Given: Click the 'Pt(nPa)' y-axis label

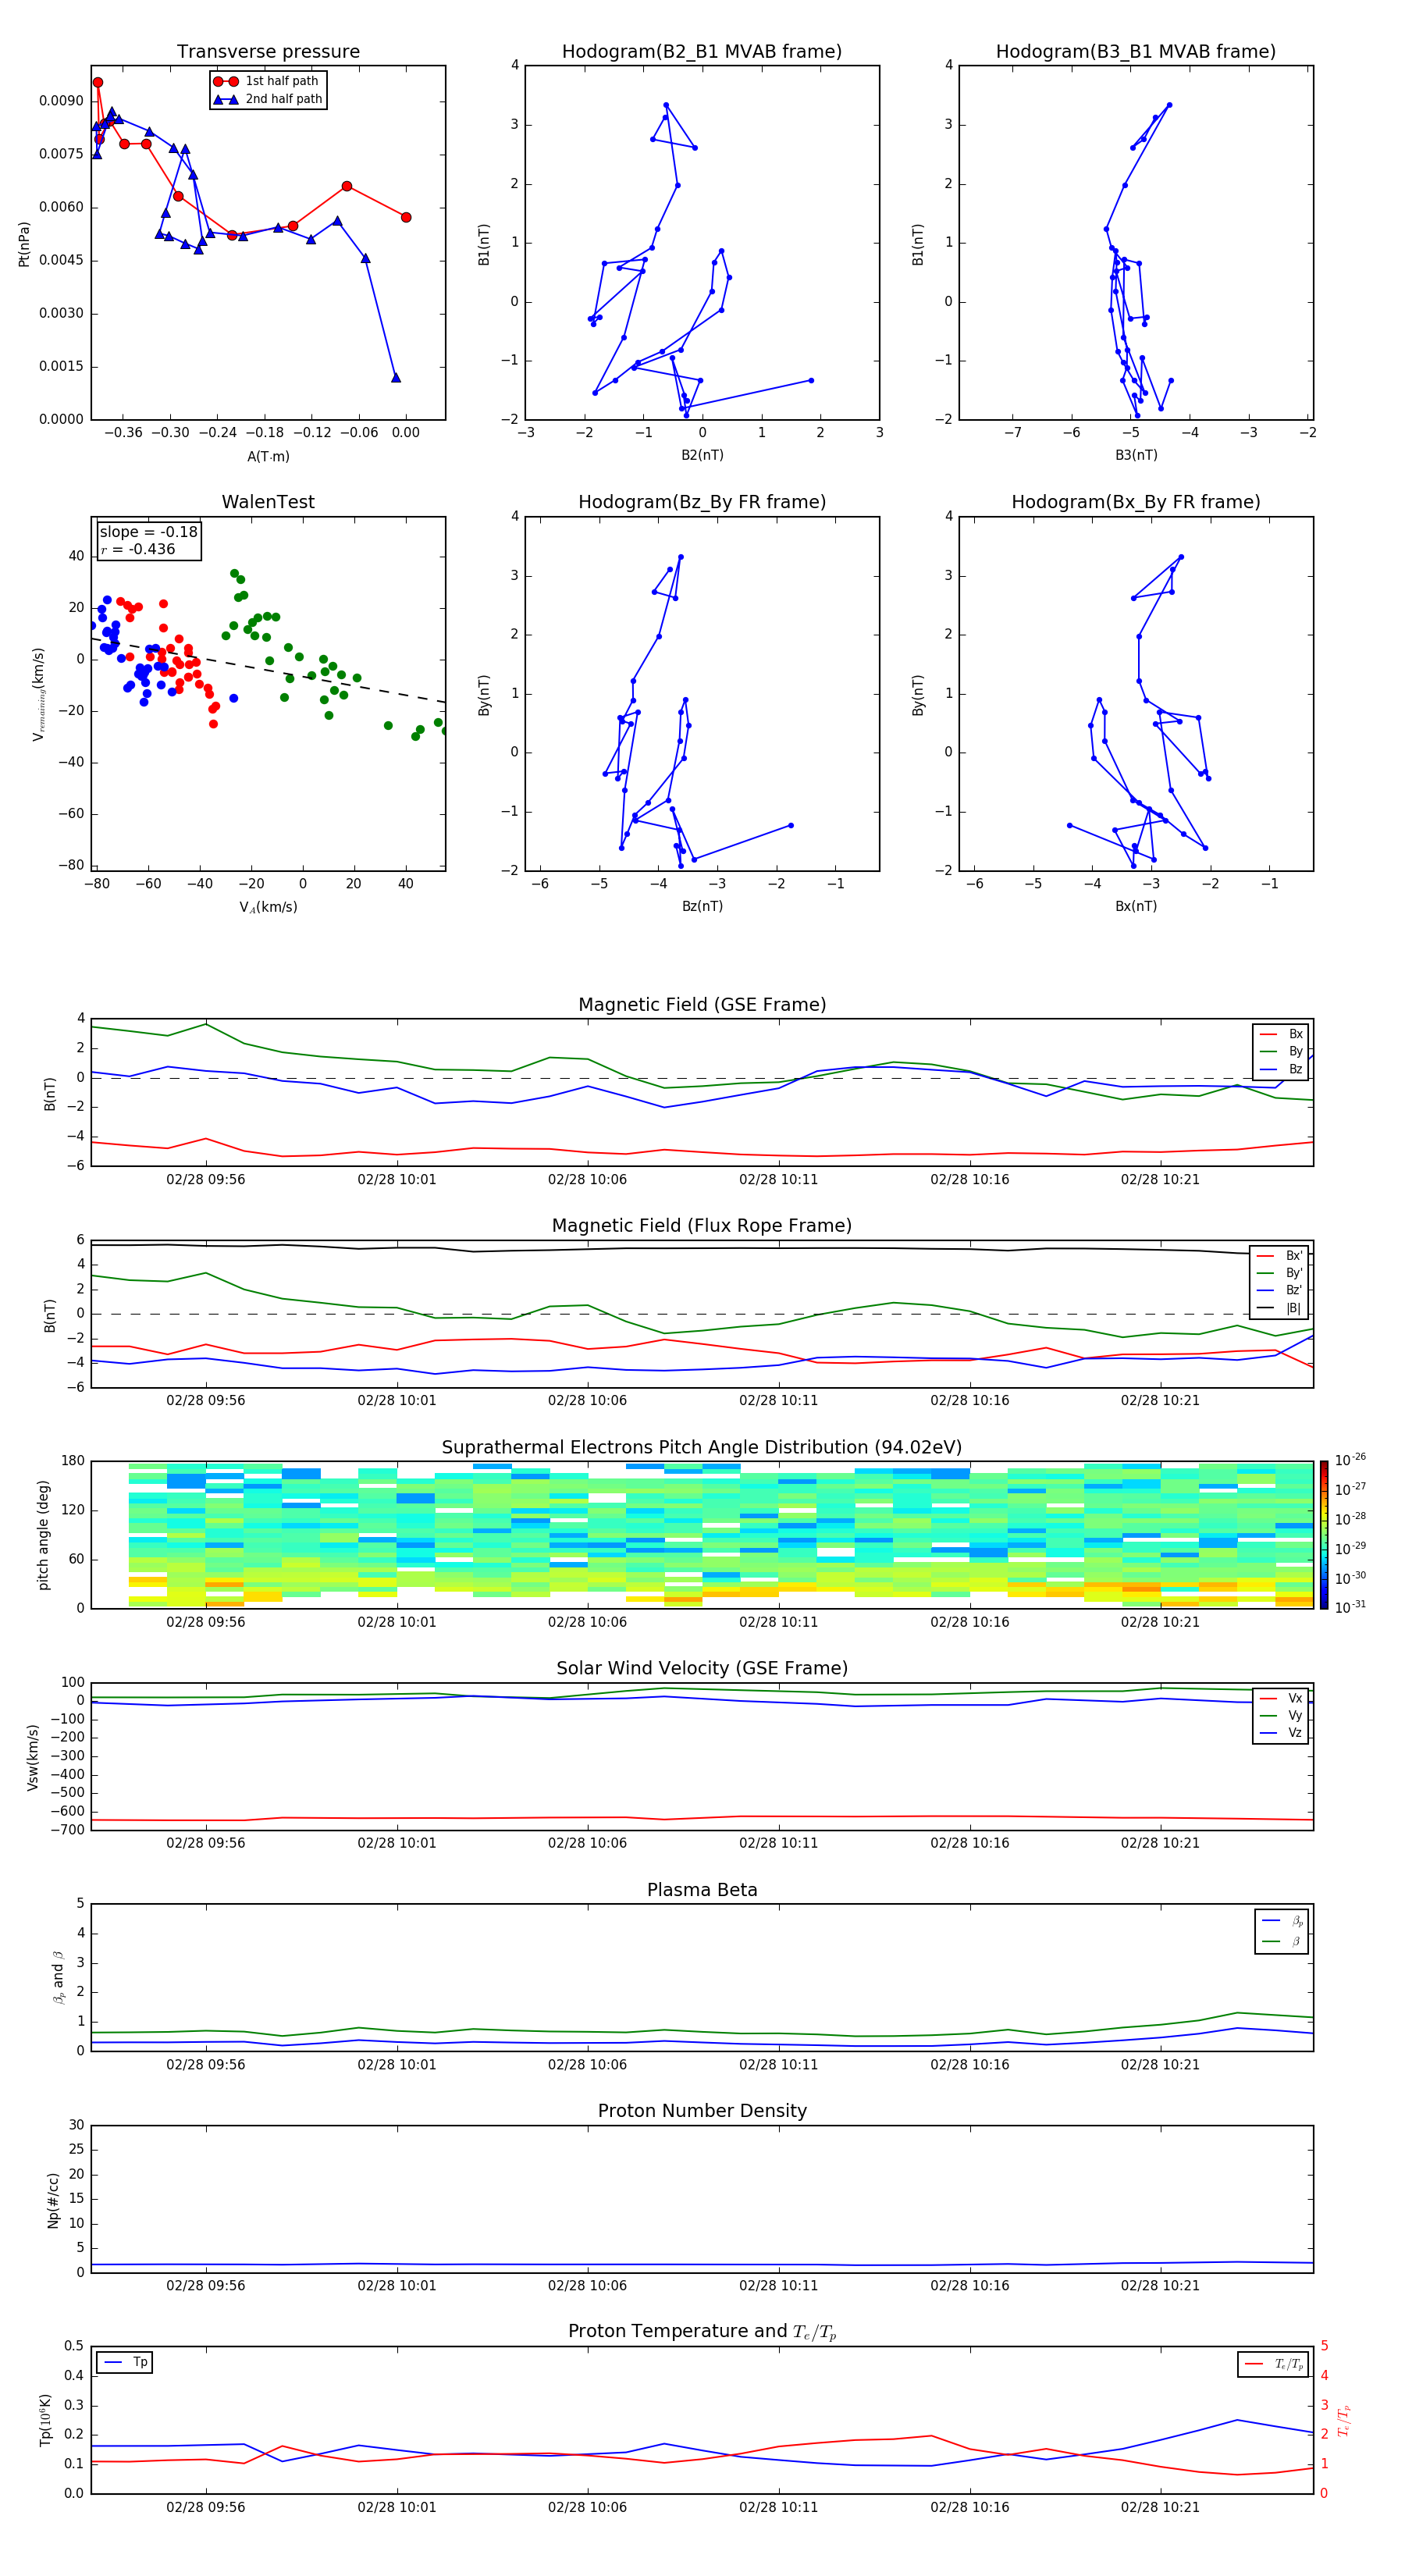Looking at the screenshot, I should pos(24,244).
